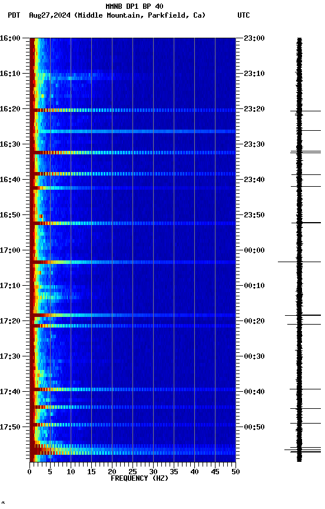Click the '16:10' PDT time label
325x509 pixels.
tap(10, 74)
